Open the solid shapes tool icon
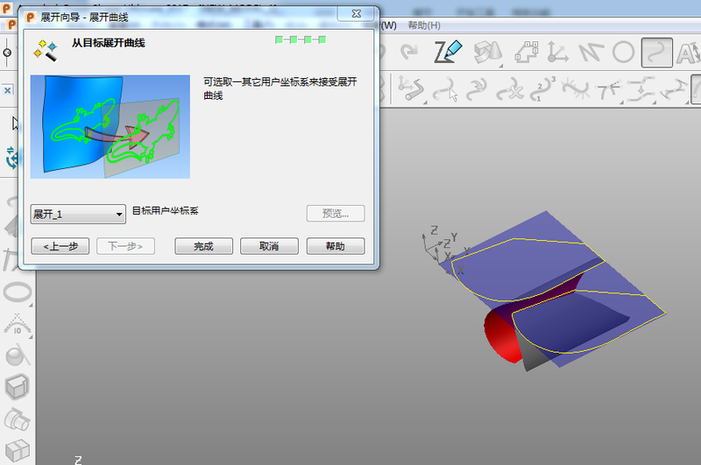This screenshot has height=465, width=701. (x=487, y=53)
